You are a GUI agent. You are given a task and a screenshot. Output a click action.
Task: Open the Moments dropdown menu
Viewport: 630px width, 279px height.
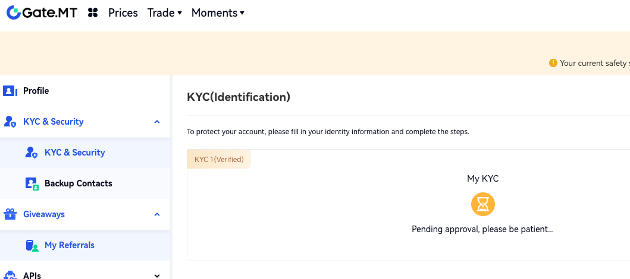pos(218,12)
